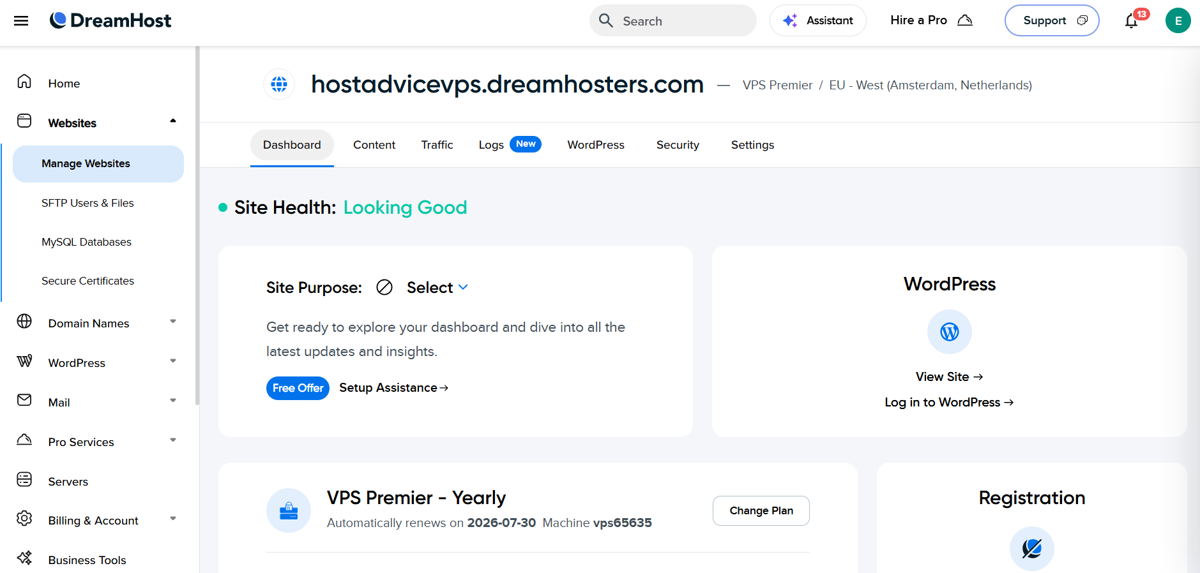Click the Websites window icon in sidebar
Viewport: 1200px width, 573px height.
24,121
